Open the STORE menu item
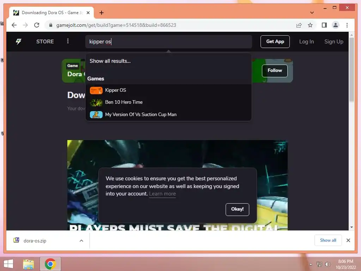 coord(45,42)
